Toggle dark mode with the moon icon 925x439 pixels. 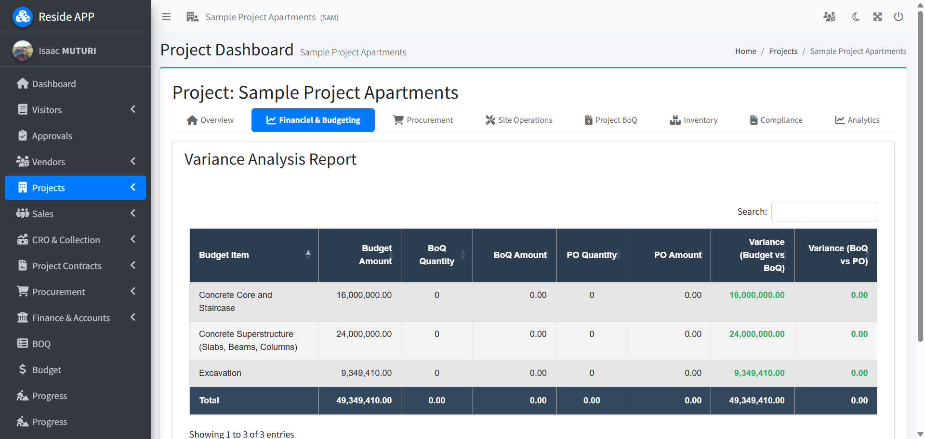[855, 17]
